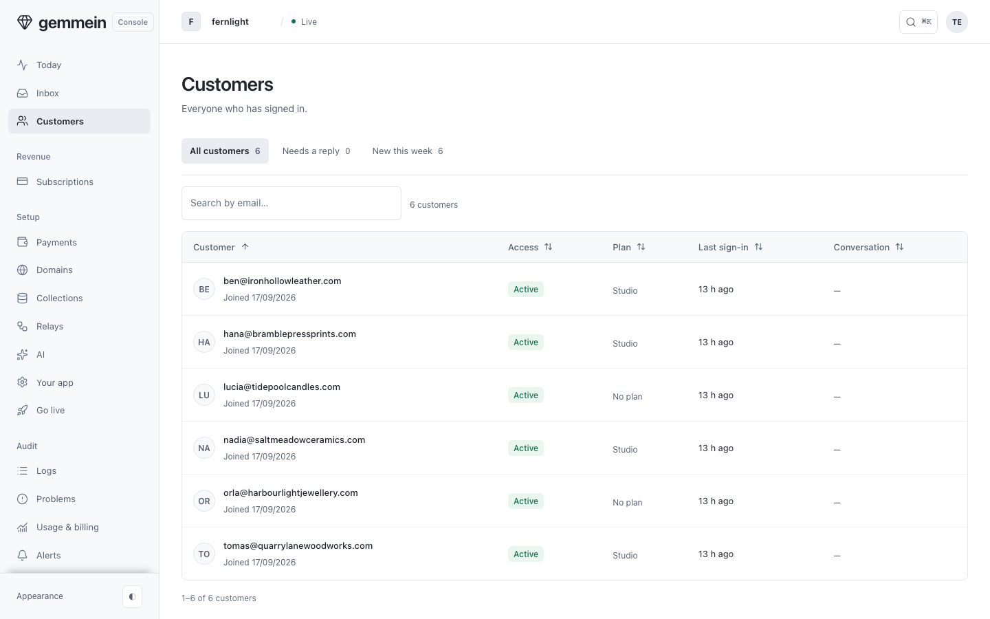Click the 1–6 of 6 customers footer text

tap(219, 598)
